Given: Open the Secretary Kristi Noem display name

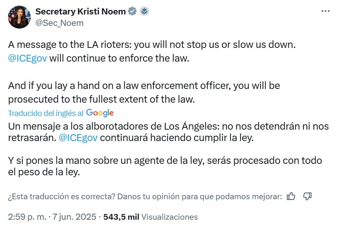Looking at the screenshot, I should 81,11.
